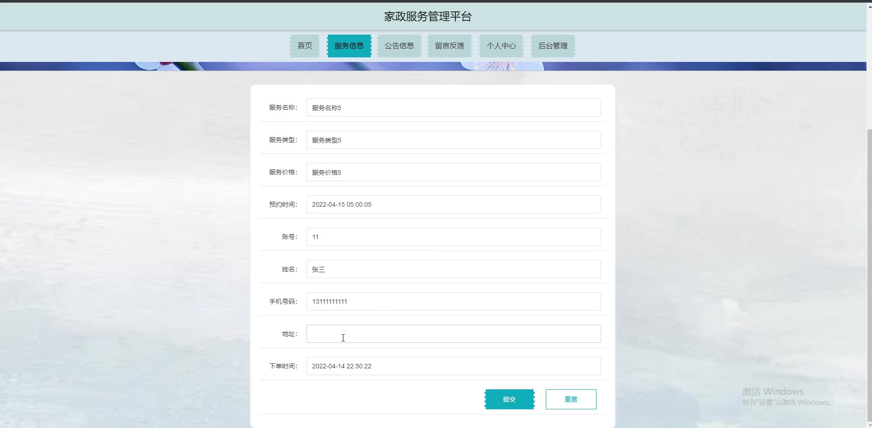Click the 家政服务管理平台 page title
872x428 pixels.
pyautogui.click(x=428, y=17)
